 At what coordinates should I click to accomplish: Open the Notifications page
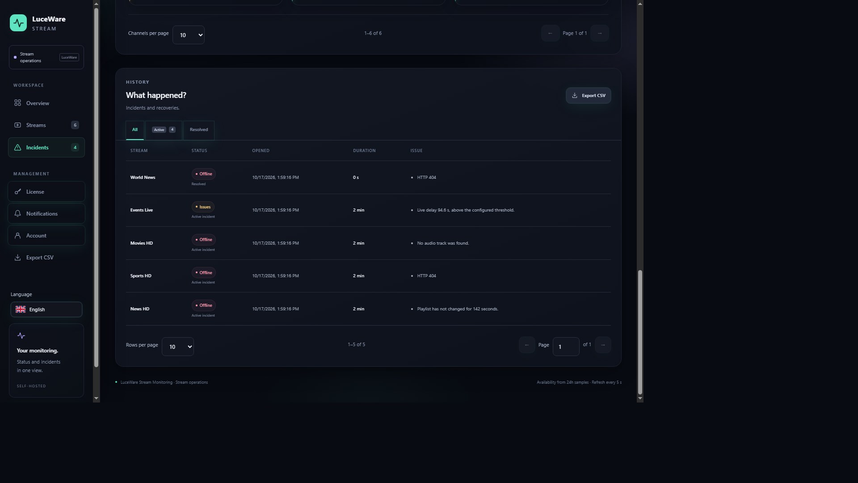click(x=46, y=214)
